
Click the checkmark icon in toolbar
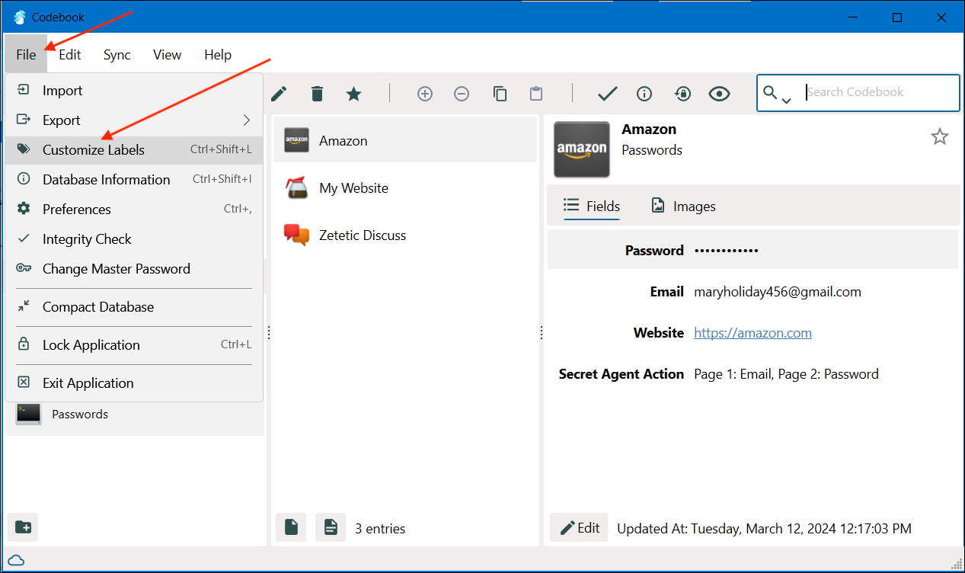(x=607, y=94)
